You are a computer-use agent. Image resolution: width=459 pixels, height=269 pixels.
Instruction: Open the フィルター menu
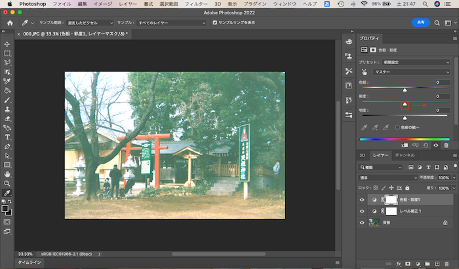coord(195,4)
